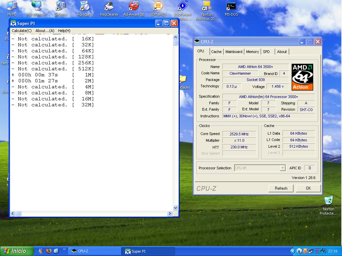Open SiSoftware Sandra desktop icon
The height and width of the screenshot is (256, 342).
pos(182,6)
